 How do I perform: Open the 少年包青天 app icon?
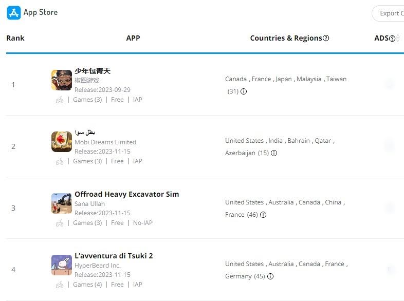click(x=62, y=80)
